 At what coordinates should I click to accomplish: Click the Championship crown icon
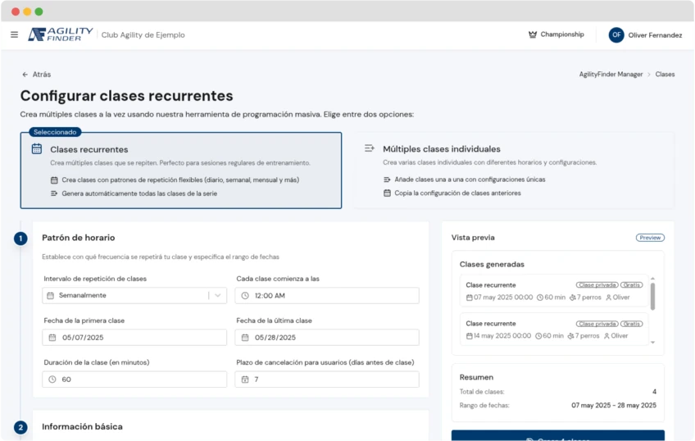tap(533, 34)
